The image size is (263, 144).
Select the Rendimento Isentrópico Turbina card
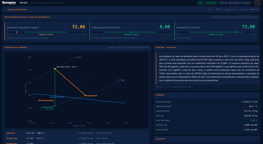pos(46,31)
